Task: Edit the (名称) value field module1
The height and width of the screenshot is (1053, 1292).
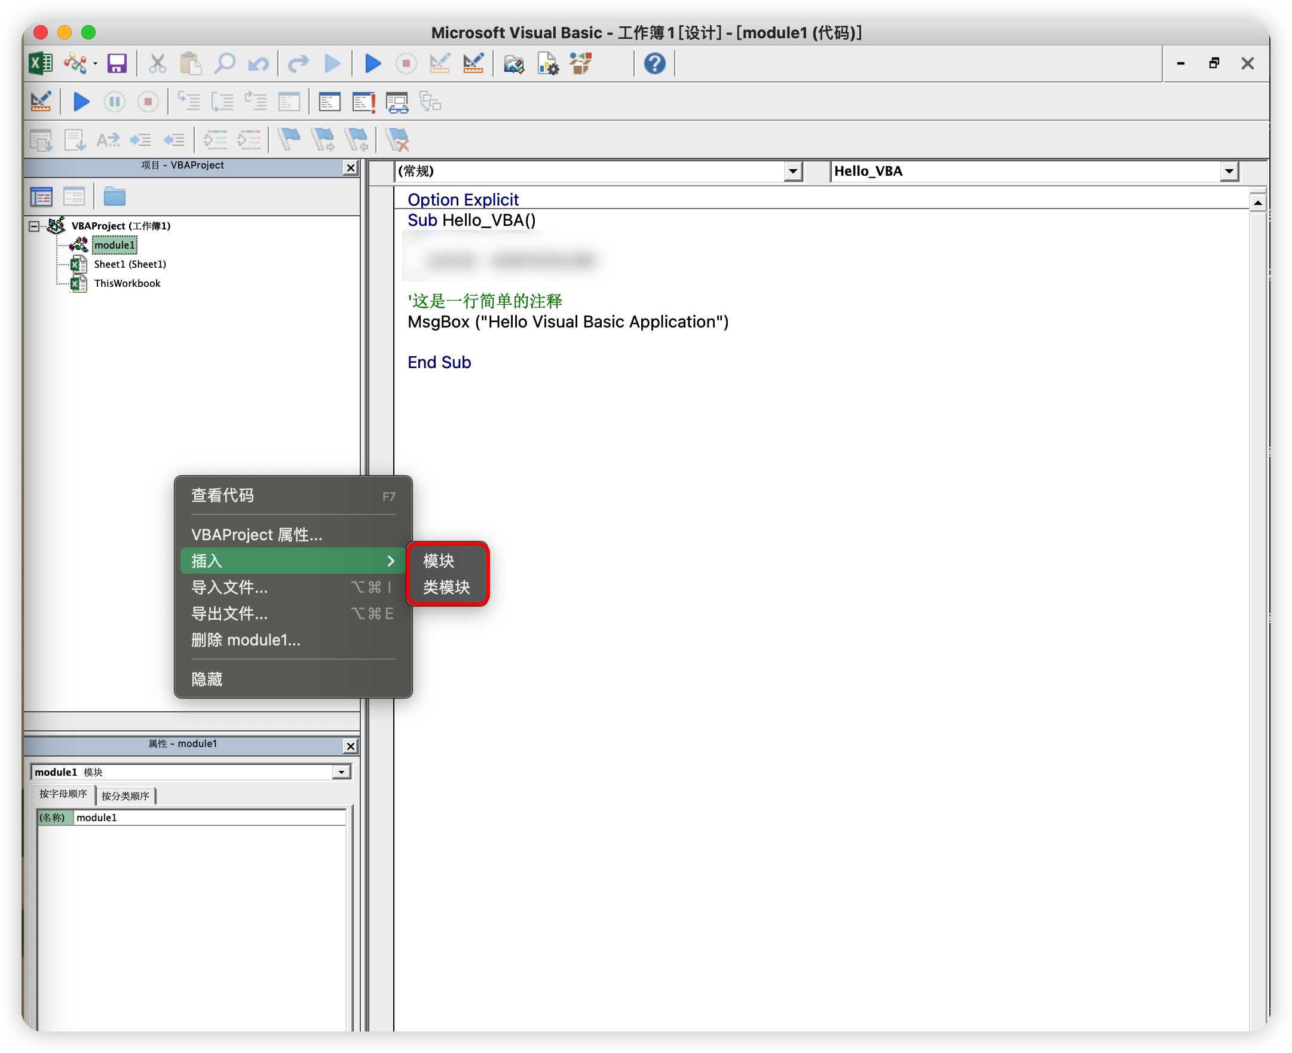Action: [x=209, y=818]
